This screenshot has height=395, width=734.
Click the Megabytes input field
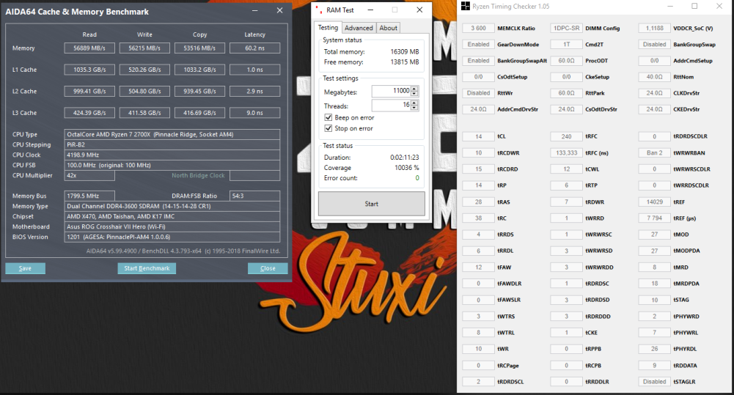392,92
